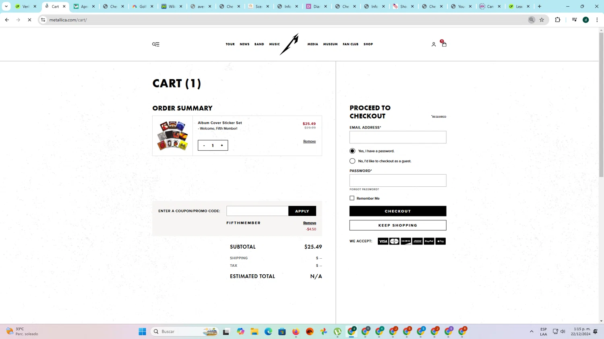Open the TOUR menu
604x339 pixels.
coord(230,44)
